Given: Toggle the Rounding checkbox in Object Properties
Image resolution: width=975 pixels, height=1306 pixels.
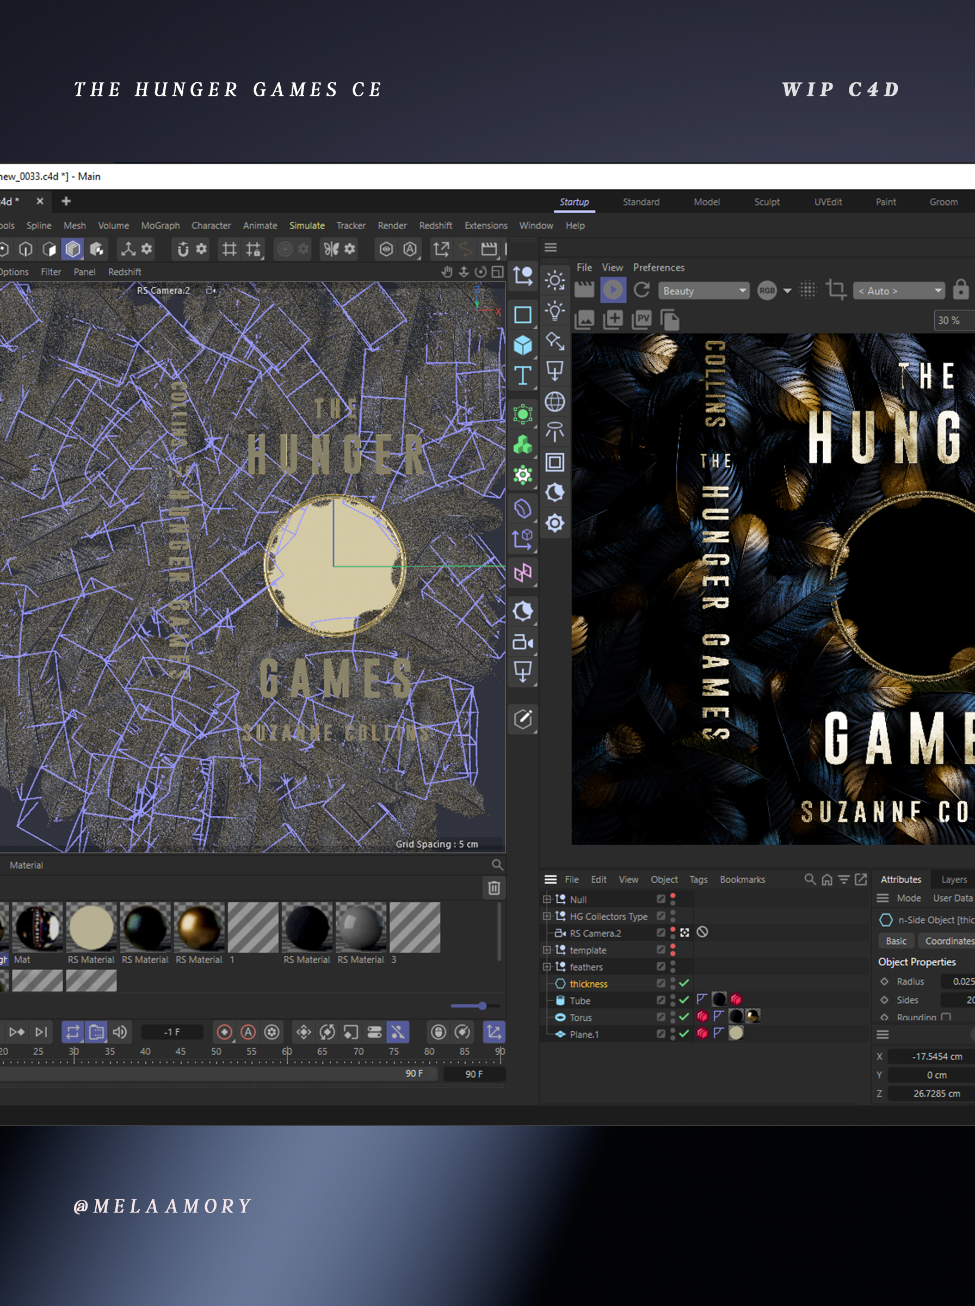Looking at the screenshot, I should click(946, 1017).
